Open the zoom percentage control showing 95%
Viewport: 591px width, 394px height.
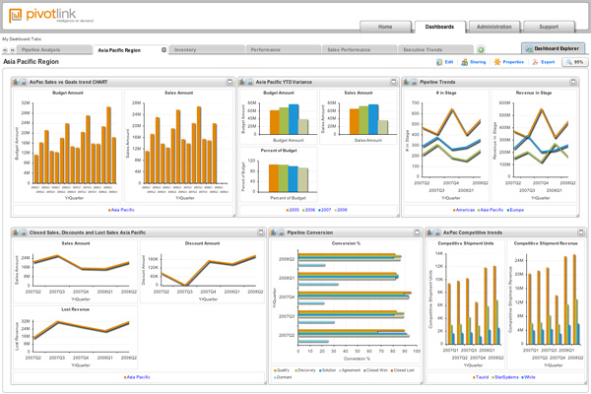[574, 62]
